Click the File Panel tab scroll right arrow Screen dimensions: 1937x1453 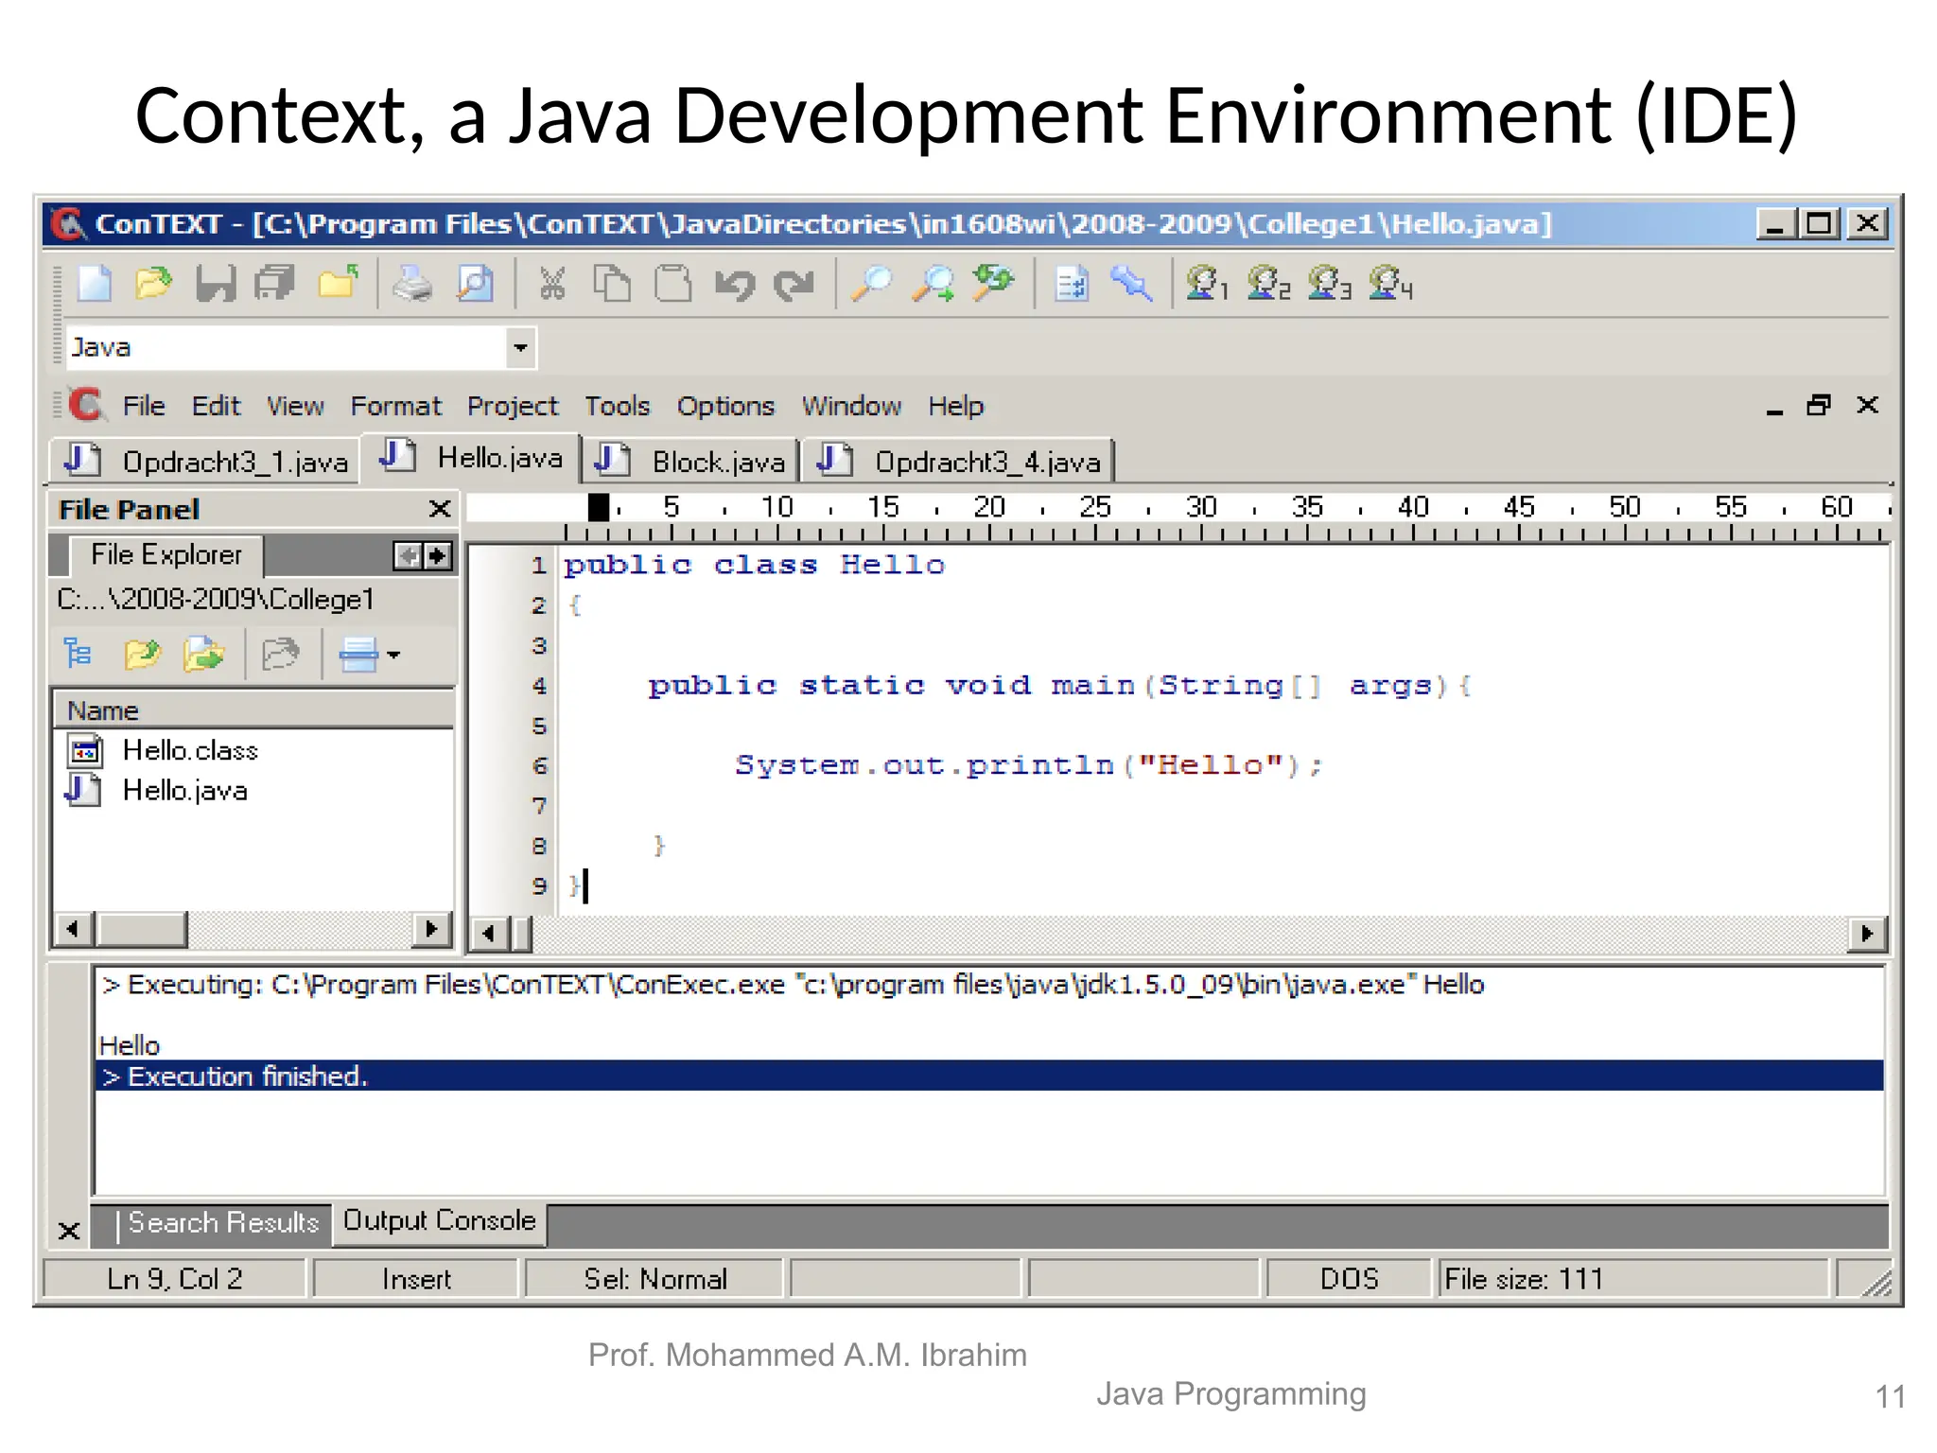pos(438,555)
